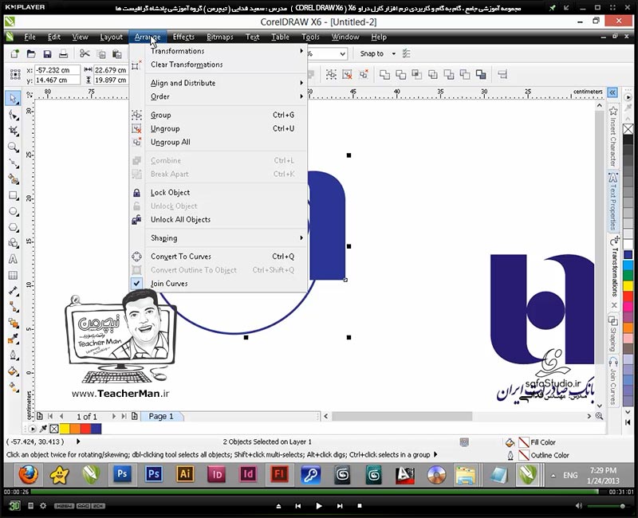Toggle the Join Curves checked menu item

click(219, 284)
